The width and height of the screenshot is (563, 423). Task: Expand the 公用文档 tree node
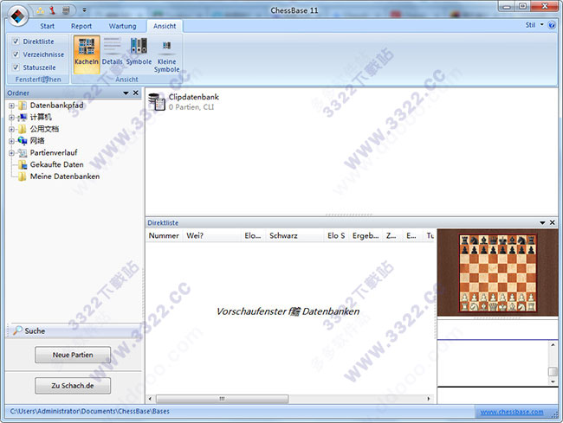tap(11, 130)
